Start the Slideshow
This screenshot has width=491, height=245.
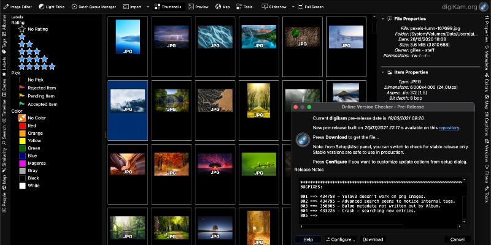pyautogui.click(x=273, y=7)
